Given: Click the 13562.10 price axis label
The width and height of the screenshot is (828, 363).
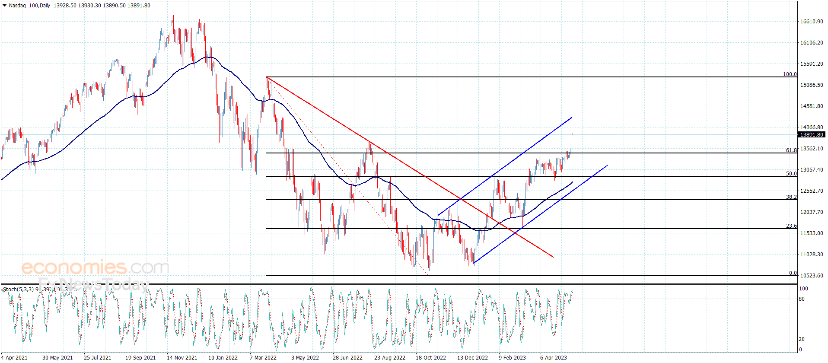Looking at the screenshot, I should 812,149.
